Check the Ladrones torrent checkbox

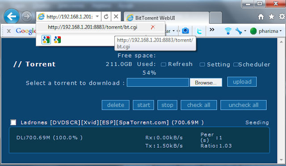[x=13, y=122]
